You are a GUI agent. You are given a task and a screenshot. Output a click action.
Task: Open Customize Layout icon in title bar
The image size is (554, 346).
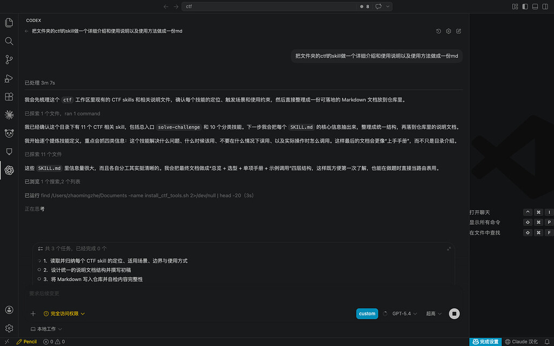(x=515, y=6)
